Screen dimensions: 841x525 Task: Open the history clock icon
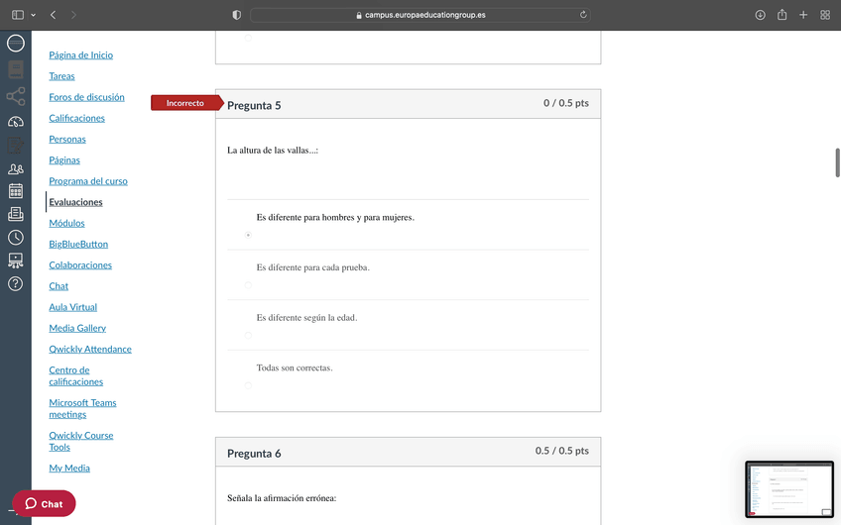pos(16,238)
